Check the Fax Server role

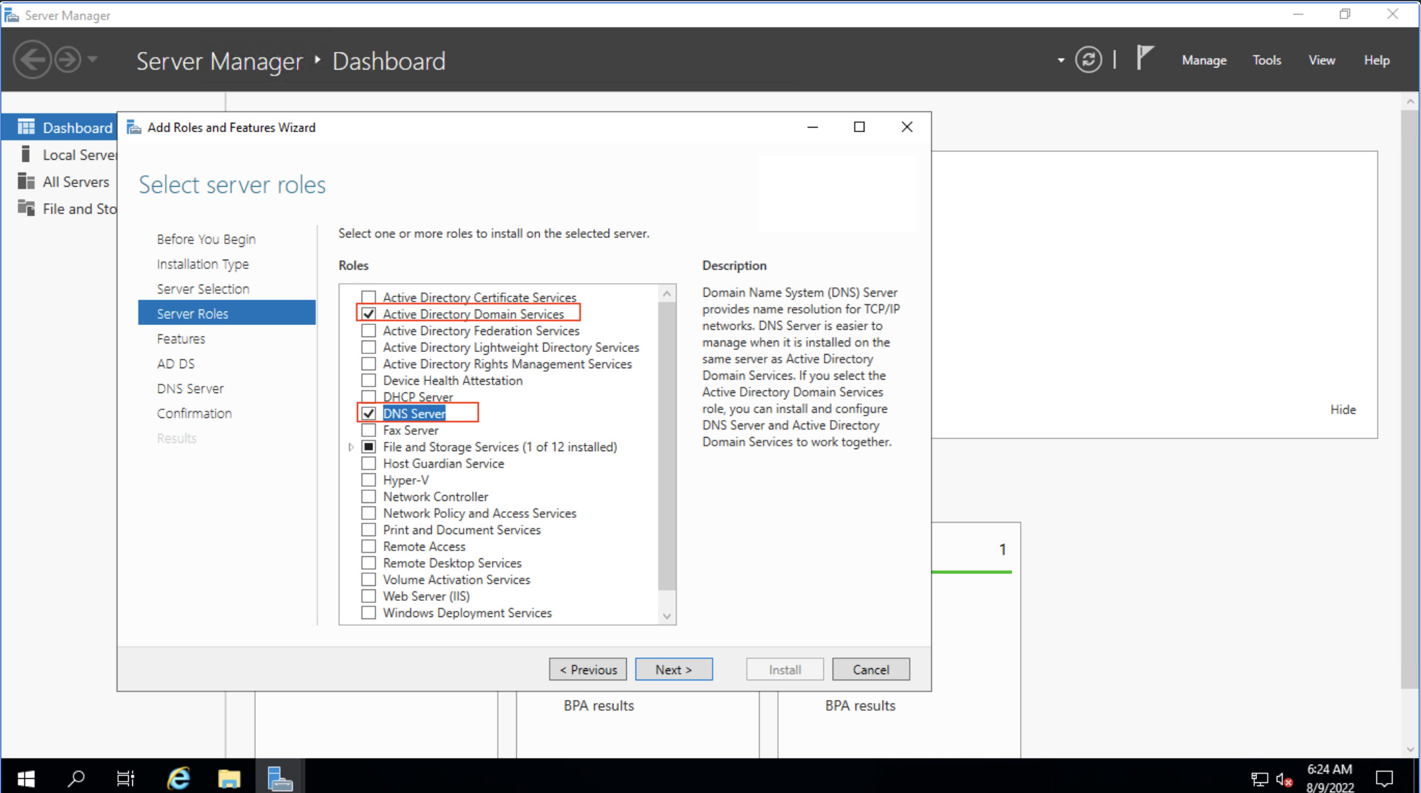tap(368, 430)
